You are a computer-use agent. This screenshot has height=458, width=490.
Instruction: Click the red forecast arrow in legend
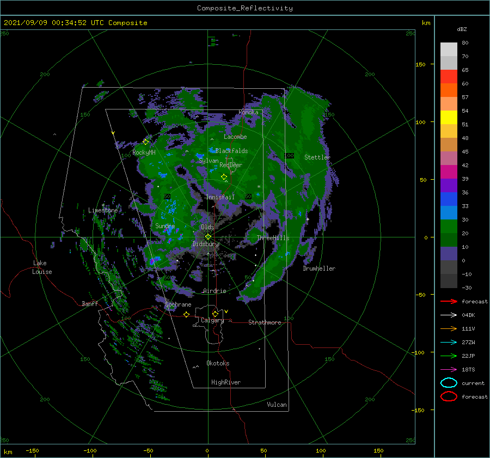(x=449, y=301)
